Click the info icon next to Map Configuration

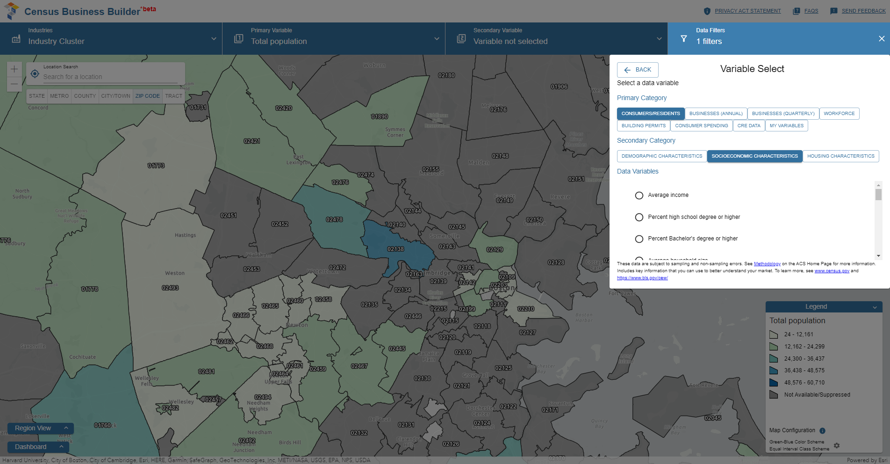tap(823, 431)
